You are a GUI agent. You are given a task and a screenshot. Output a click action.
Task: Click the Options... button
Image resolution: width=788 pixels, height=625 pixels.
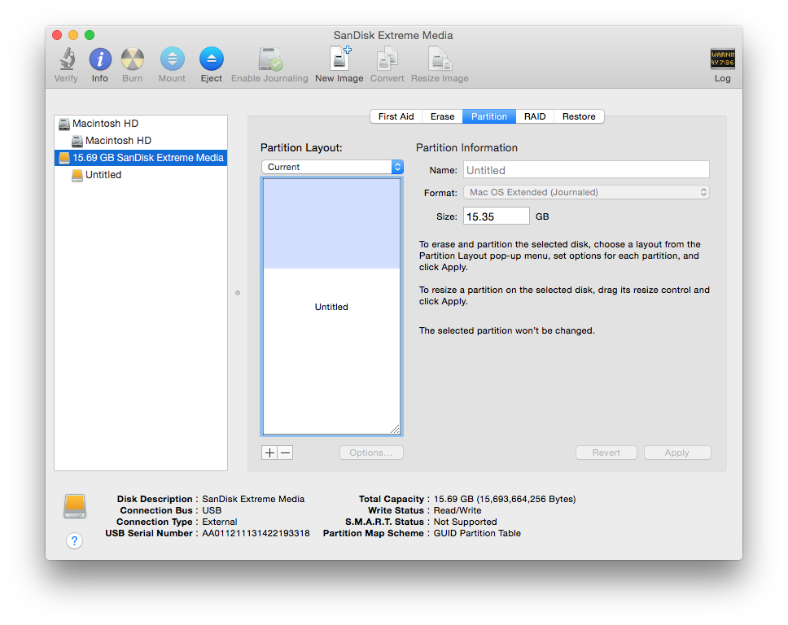tap(371, 452)
